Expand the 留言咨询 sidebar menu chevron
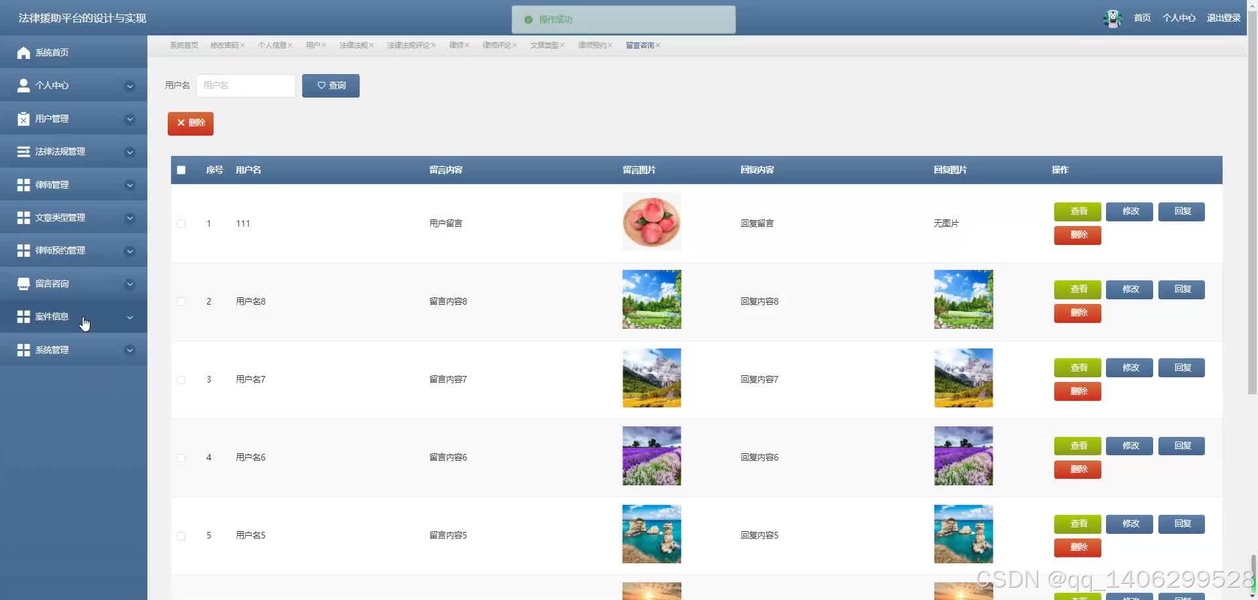Viewport: 1258px width, 600px height. (130, 284)
